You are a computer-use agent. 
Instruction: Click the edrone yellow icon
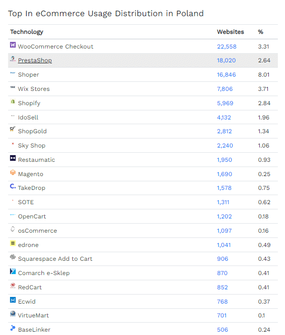click(x=13, y=243)
